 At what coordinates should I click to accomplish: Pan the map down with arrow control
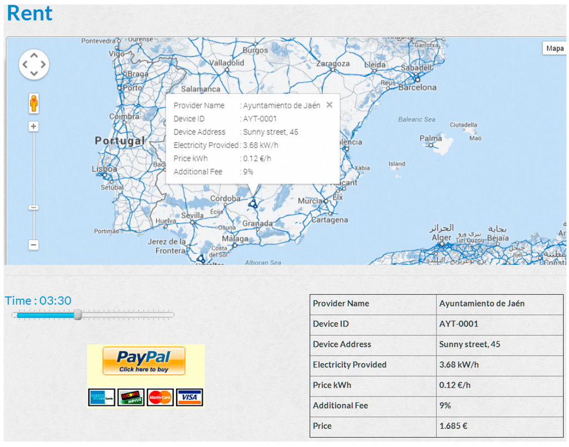tap(34, 74)
